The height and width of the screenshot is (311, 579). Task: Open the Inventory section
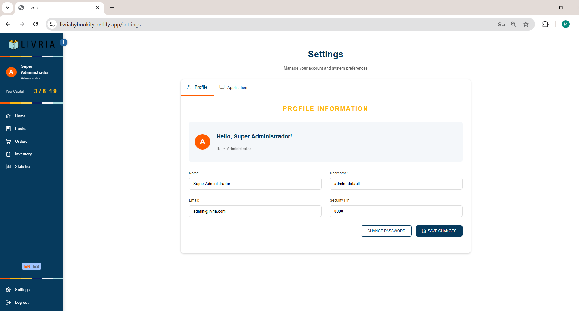point(23,154)
